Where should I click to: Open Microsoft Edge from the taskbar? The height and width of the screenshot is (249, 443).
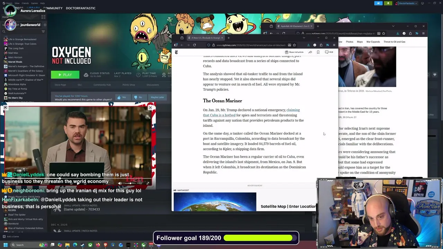[x=75, y=245]
